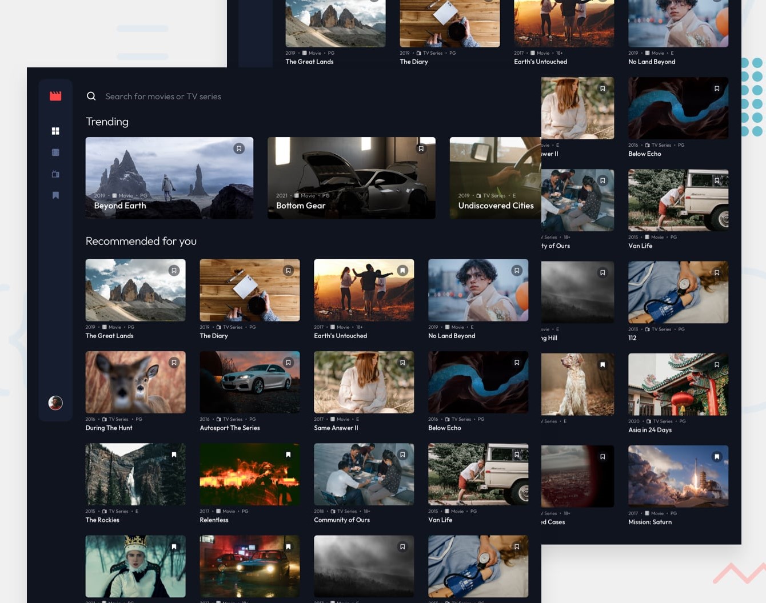Open the Earth's Untouched thumbnail
The height and width of the screenshot is (603, 766).
click(x=364, y=290)
